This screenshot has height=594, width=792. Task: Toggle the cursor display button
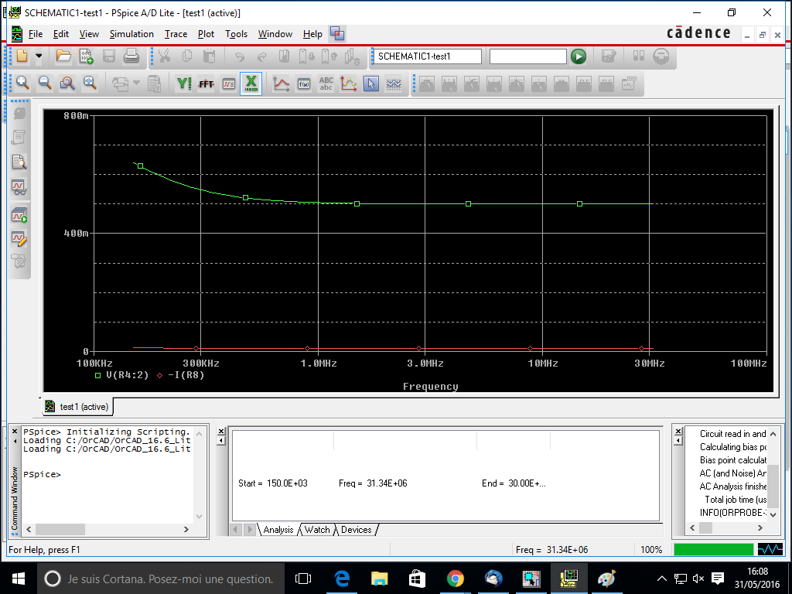(x=371, y=84)
